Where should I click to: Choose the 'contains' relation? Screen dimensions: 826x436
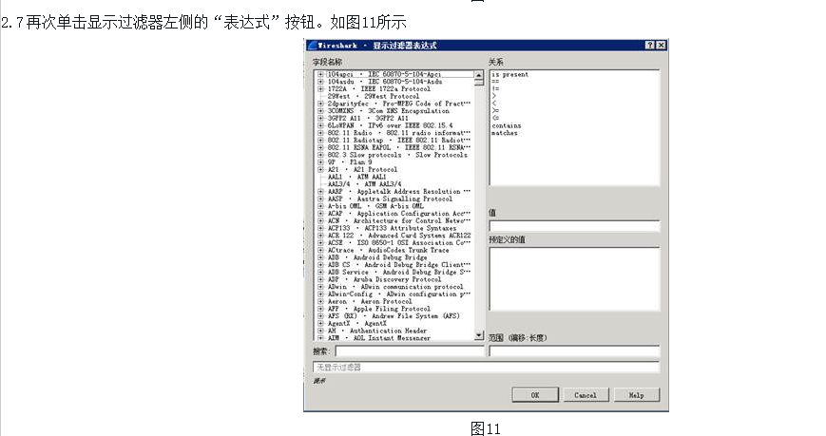tap(507, 125)
